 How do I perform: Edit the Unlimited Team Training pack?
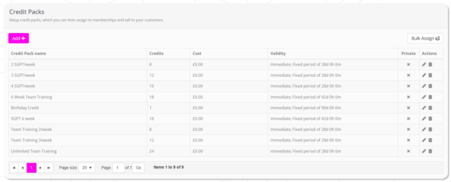point(424,151)
